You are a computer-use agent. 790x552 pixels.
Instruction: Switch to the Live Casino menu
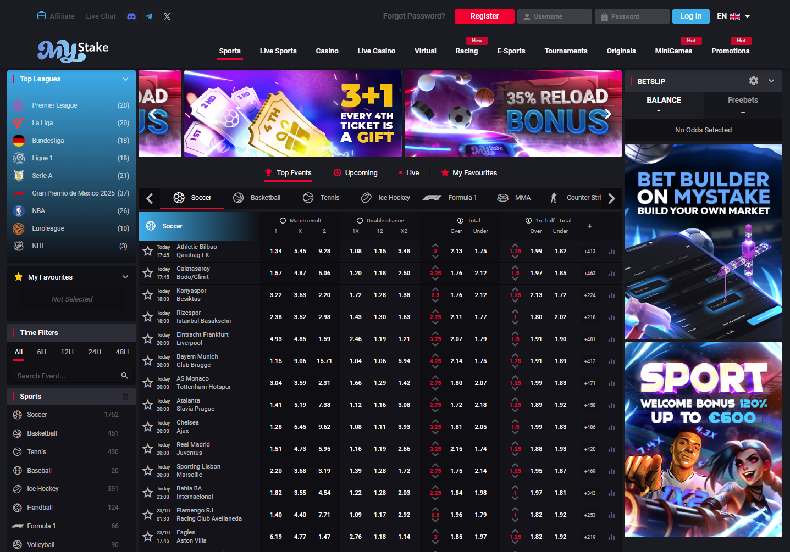[x=376, y=51]
